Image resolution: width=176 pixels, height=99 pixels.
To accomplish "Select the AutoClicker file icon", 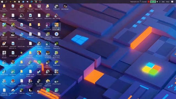I will click(22, 44).
